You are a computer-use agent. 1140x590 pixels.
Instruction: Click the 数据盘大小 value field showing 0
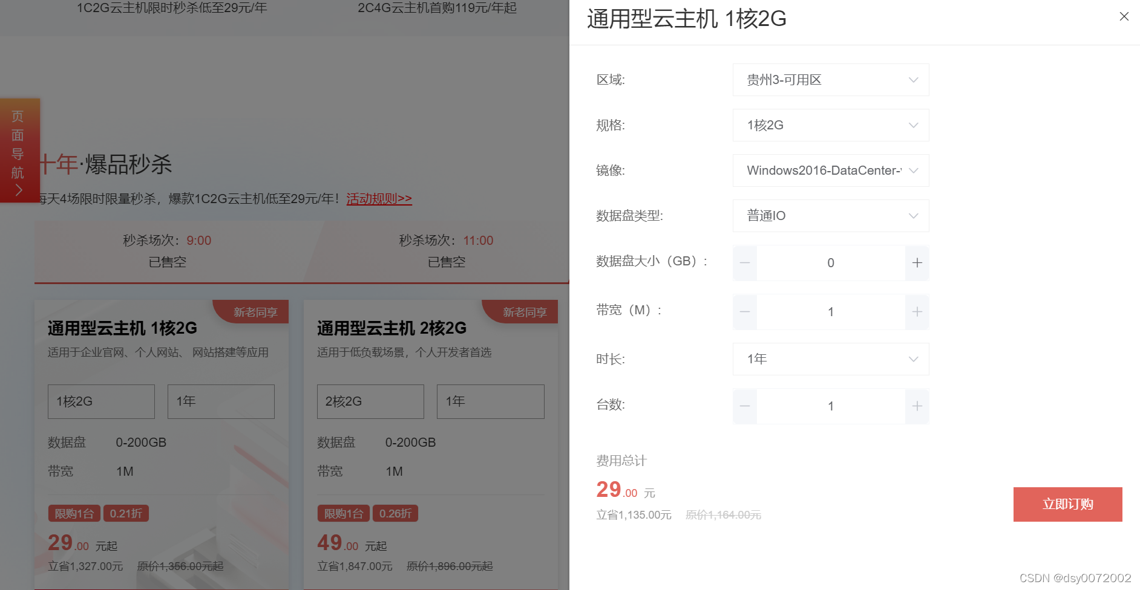[831, 263]
